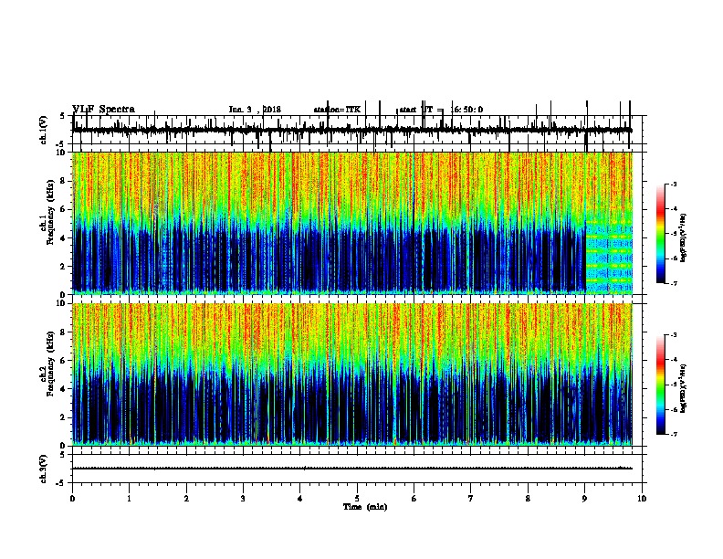Viewport: 723px width, 559px height.
Task: Click the time axis tick label 5
Action: (x=357, y=499)
